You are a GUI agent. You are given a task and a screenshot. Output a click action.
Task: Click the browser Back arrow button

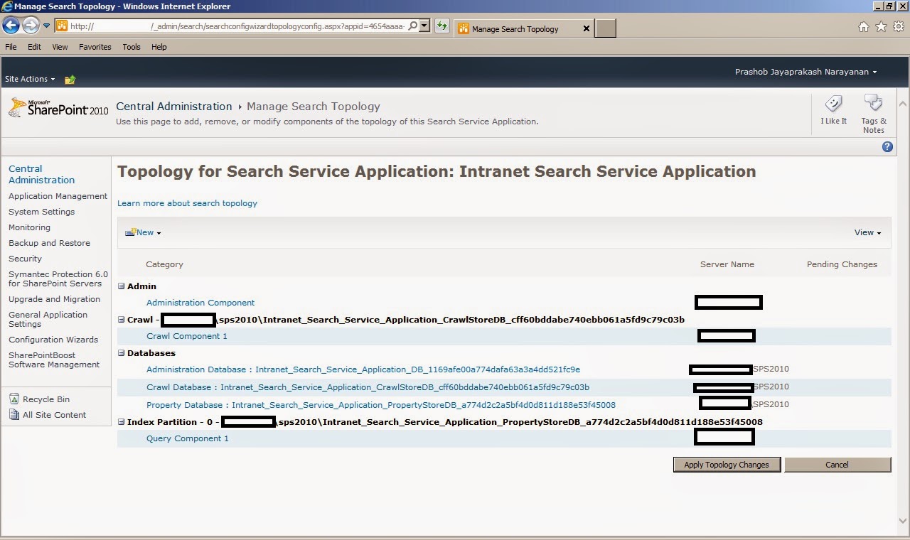(11, 26)
